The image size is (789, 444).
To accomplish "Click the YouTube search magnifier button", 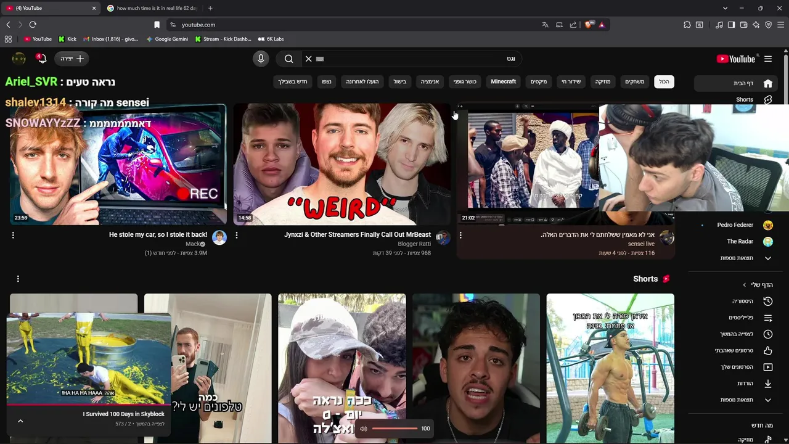I will (288, 59).
